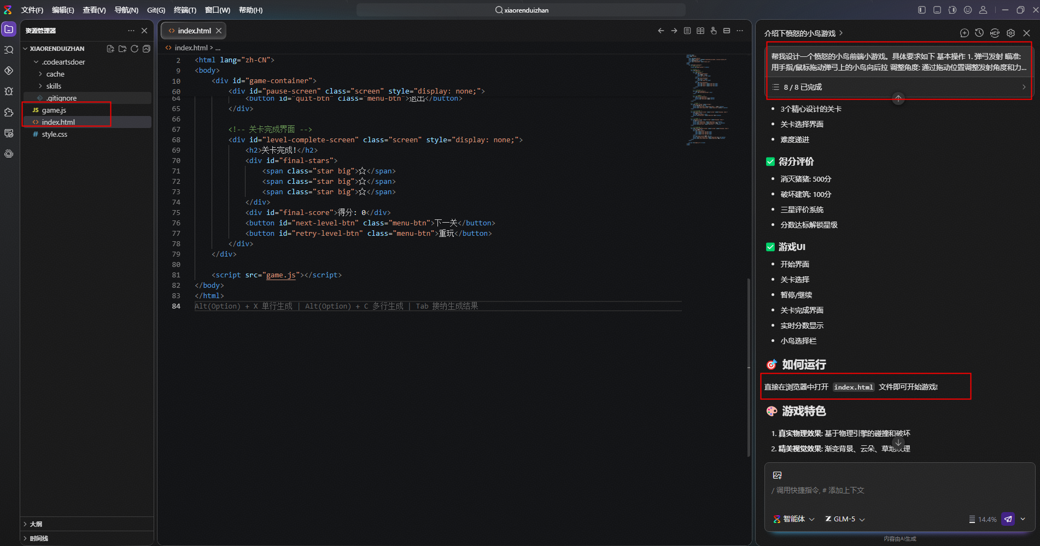Open the smiley feedback icon in title bar
This screenshot has height=546, width=1040.
[x=968, y=10]
